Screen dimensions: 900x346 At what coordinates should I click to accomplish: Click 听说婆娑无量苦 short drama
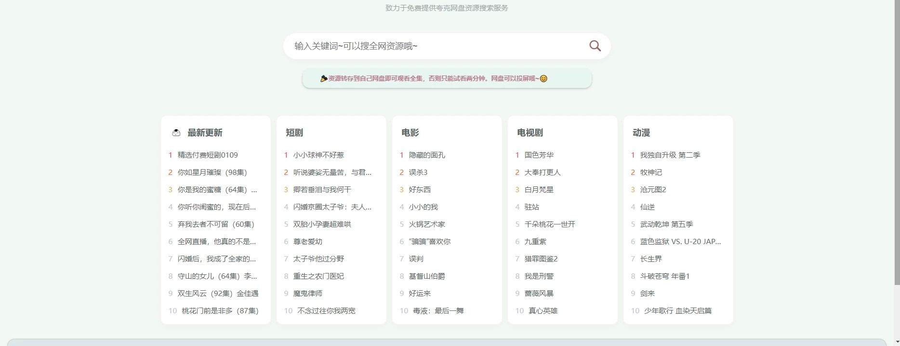332,173
